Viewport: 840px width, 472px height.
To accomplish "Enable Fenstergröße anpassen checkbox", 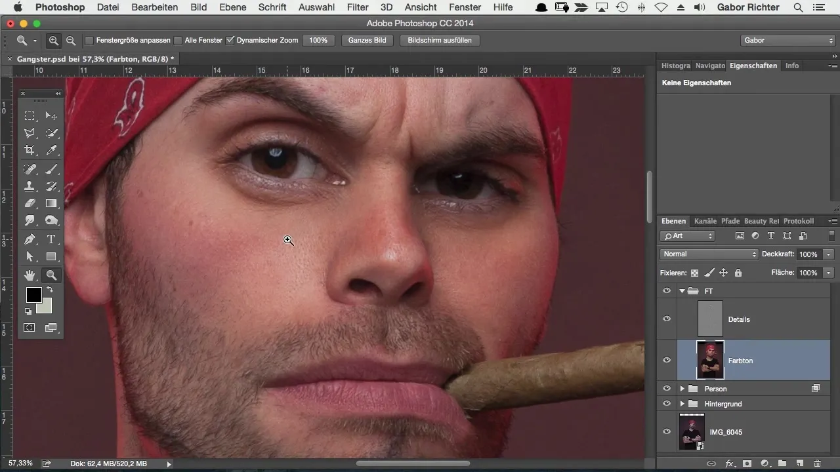I will (x=89, y=41).
